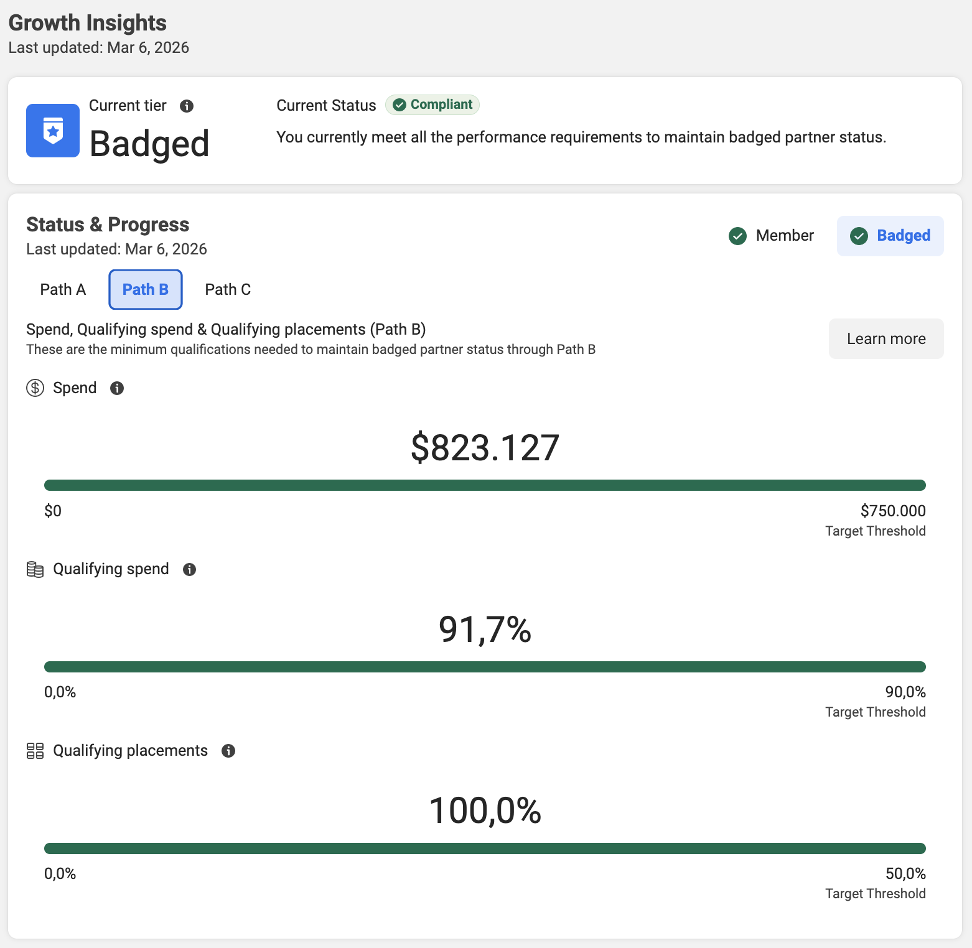Open the Path C tab
This screenshot has width=972, height=948.
228,289
